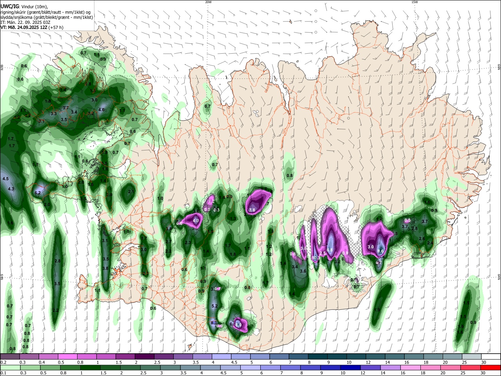
Task: Click the '4.6' precipitation value
Action: pyautogui.click(x=101, y=110)
